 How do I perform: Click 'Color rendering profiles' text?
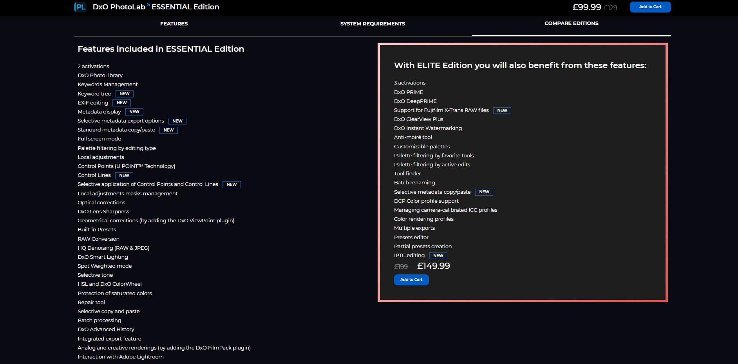point(424,219)
